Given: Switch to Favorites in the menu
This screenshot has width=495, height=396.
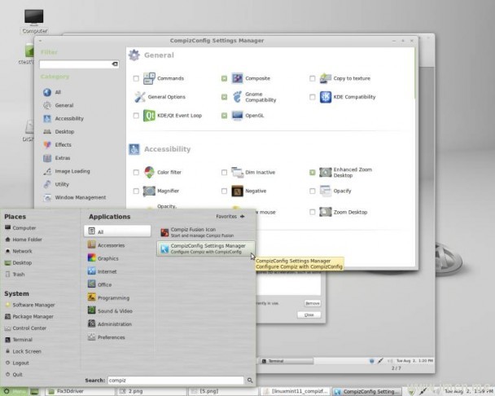Looking at the screenshot, I should pos(230,217).
